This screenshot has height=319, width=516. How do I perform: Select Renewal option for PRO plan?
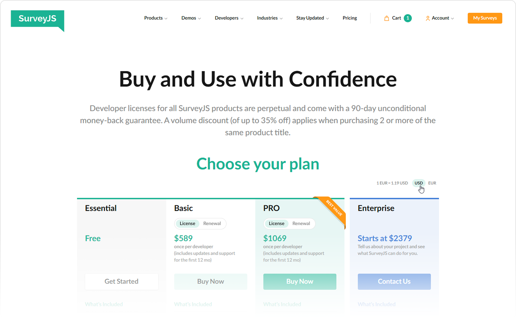tap(301, 223)
